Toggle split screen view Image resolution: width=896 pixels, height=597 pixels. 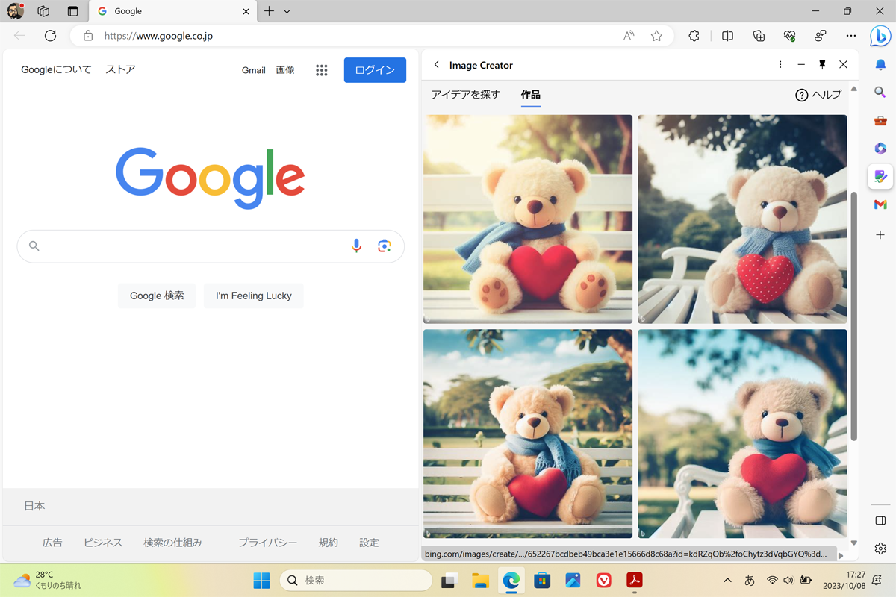tap(727, 35)
